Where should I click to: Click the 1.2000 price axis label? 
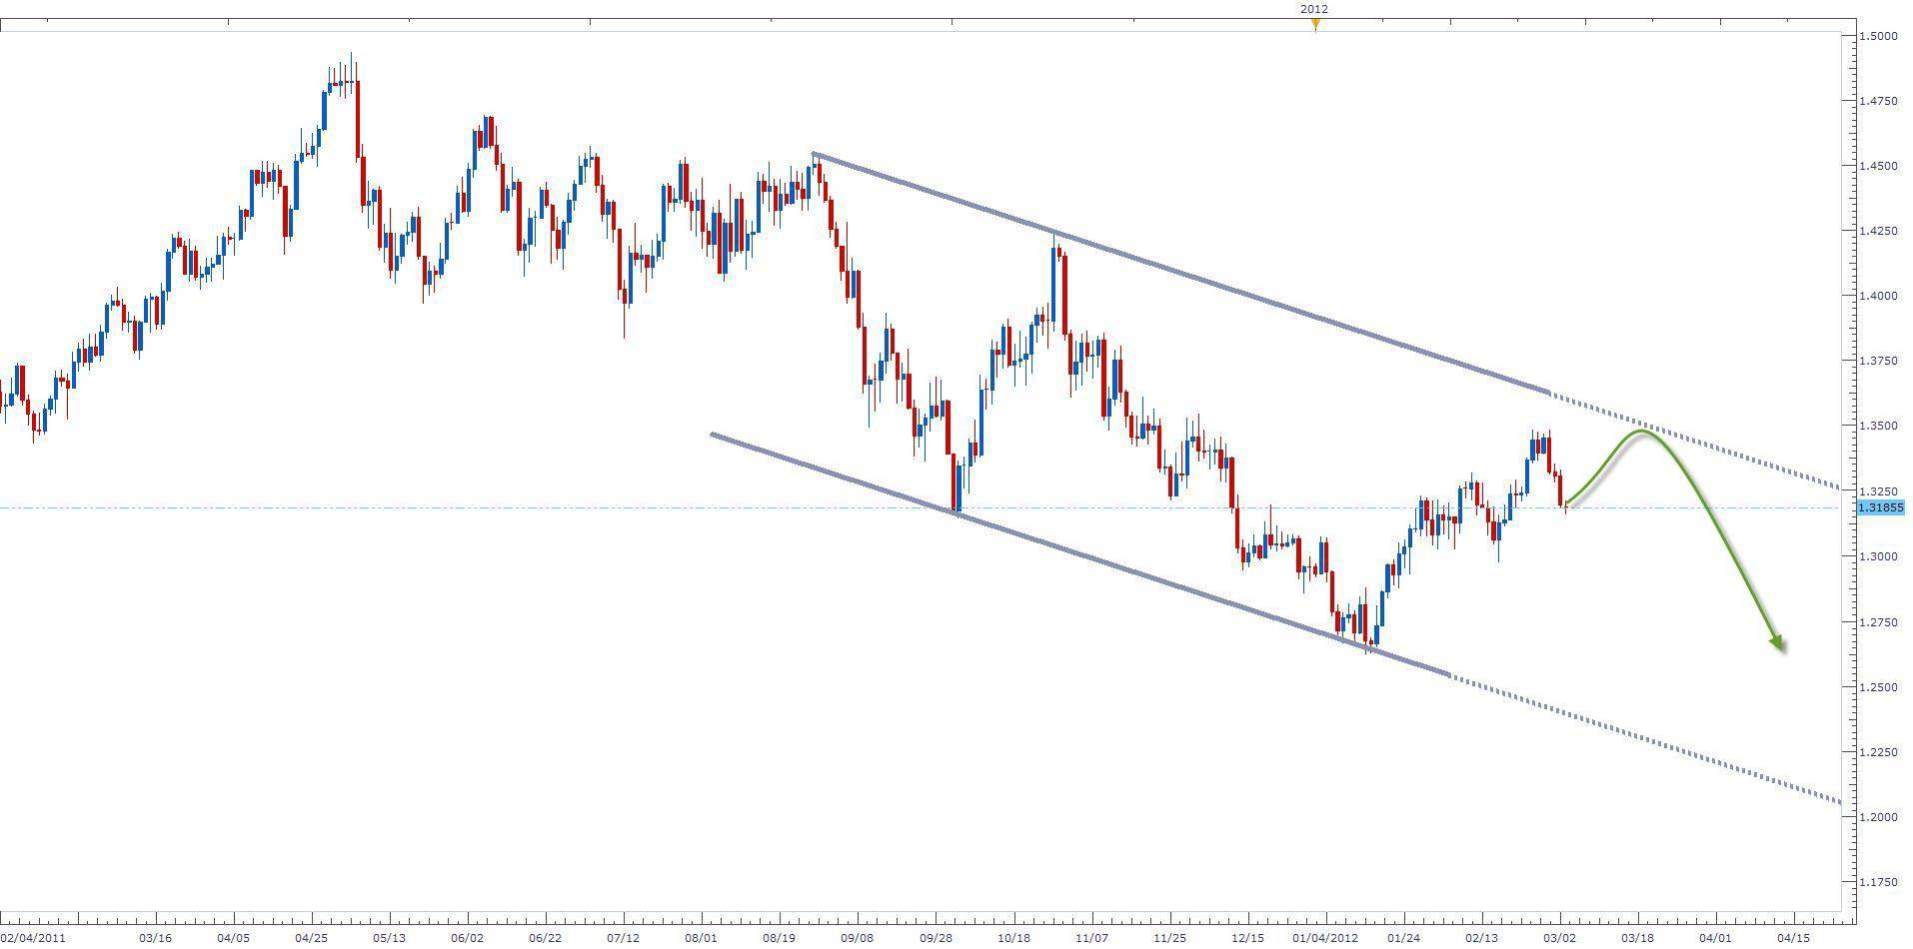1878,817
